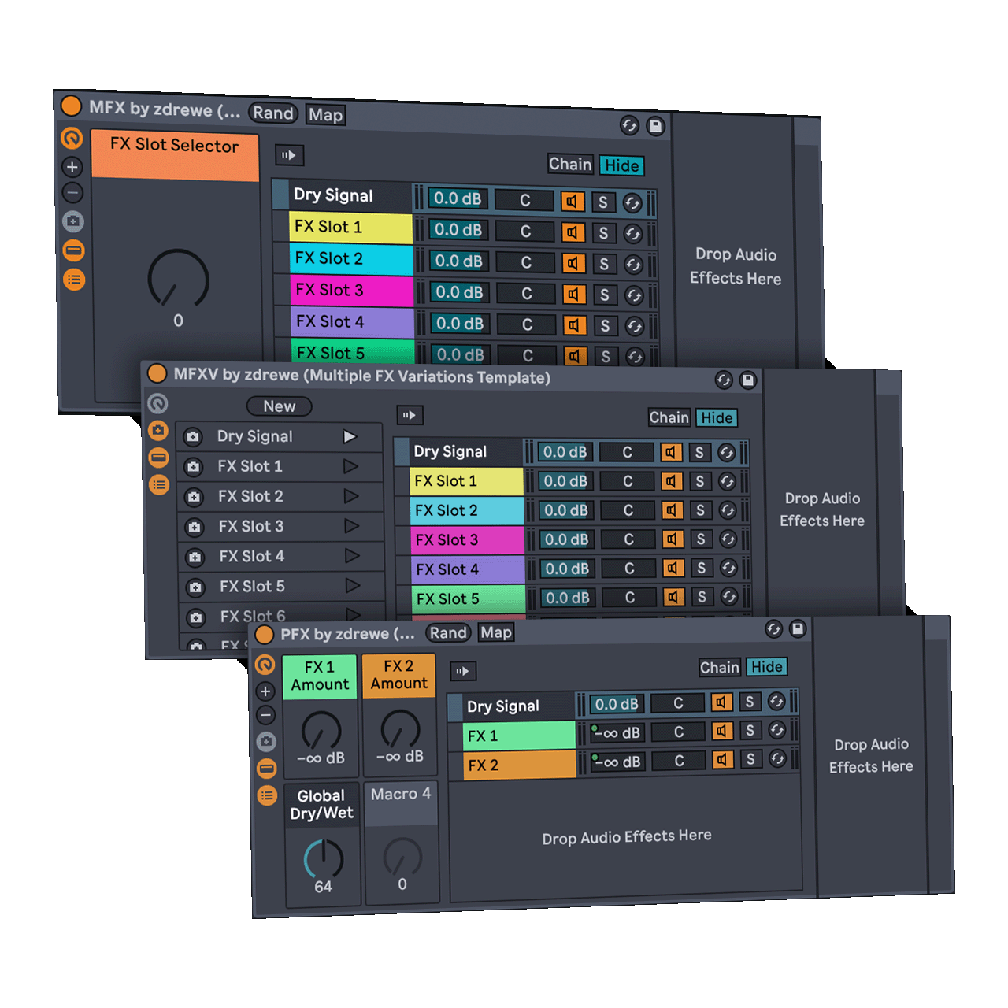The height and width of the screenshot is (1008, 1008).
Task: Toggle the MFX device on/off activator
Action: click(x=71, y=106)
